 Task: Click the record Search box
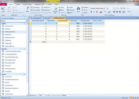pos(66,95)
